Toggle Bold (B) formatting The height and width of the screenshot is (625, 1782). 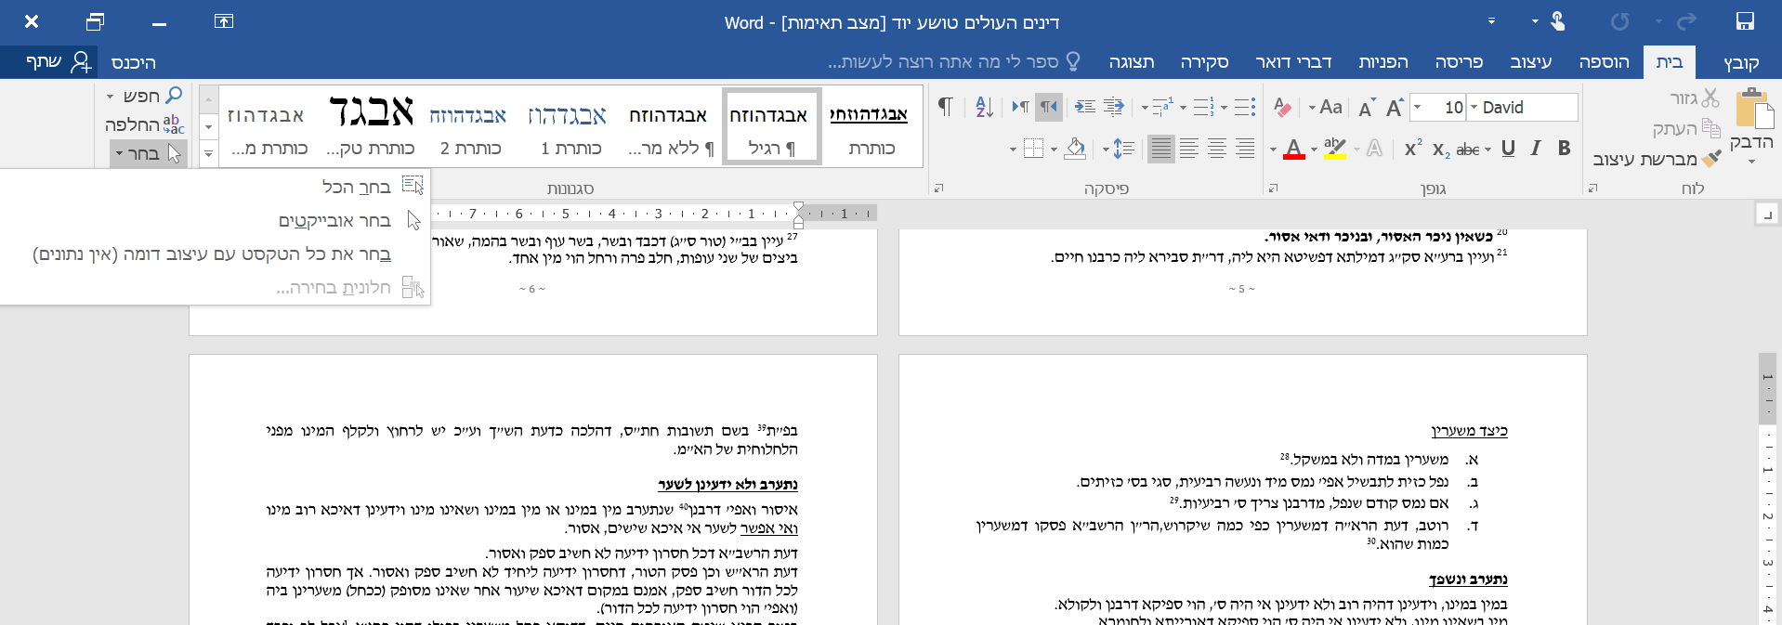tap(1565, 149)
